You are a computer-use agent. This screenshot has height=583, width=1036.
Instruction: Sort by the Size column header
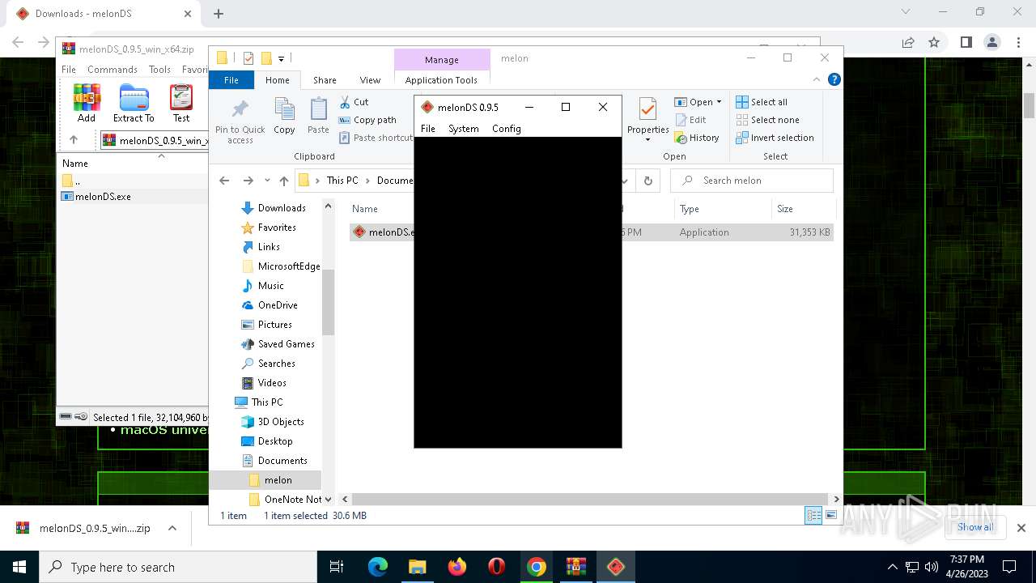[x=803, y=209]
